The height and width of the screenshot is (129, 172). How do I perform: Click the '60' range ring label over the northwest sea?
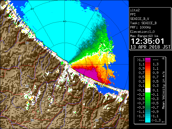point(32,9)
